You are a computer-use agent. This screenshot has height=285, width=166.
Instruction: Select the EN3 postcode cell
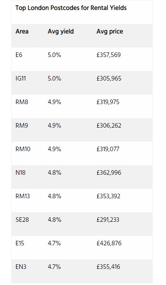pos(21,267)
